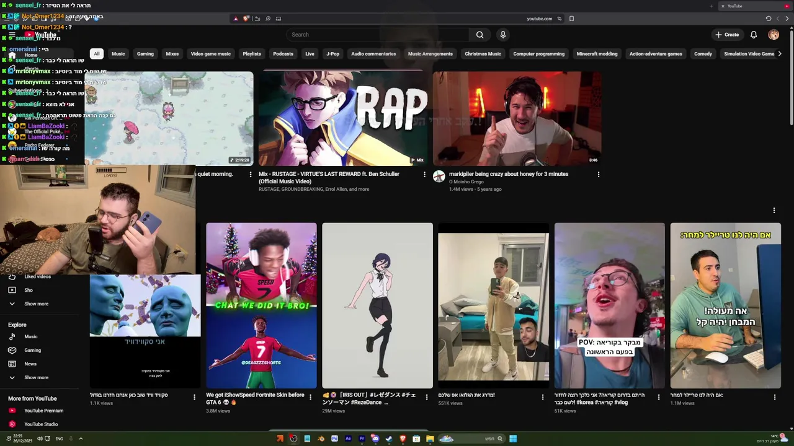The width and height of the screenshot is (794, 446).
Task: Open Liked videos in sidebar
Action: [37, 276]
